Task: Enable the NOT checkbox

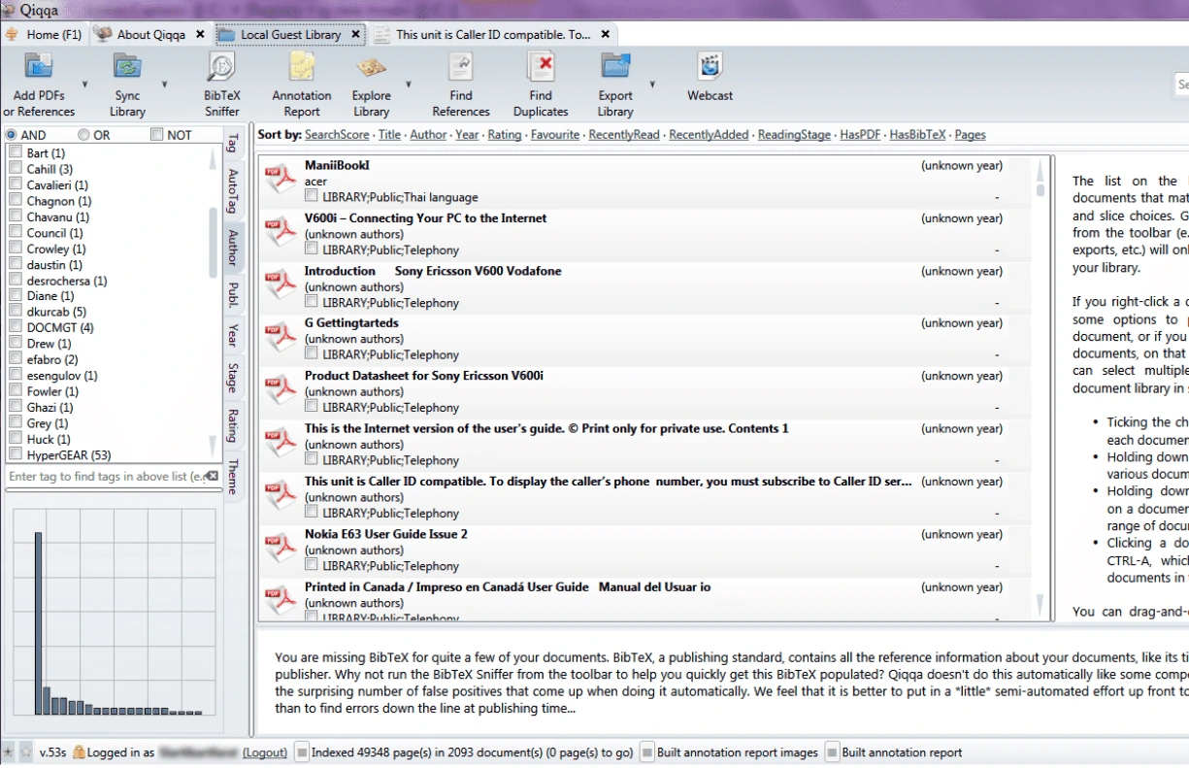Action: click(x=157, y=135)
